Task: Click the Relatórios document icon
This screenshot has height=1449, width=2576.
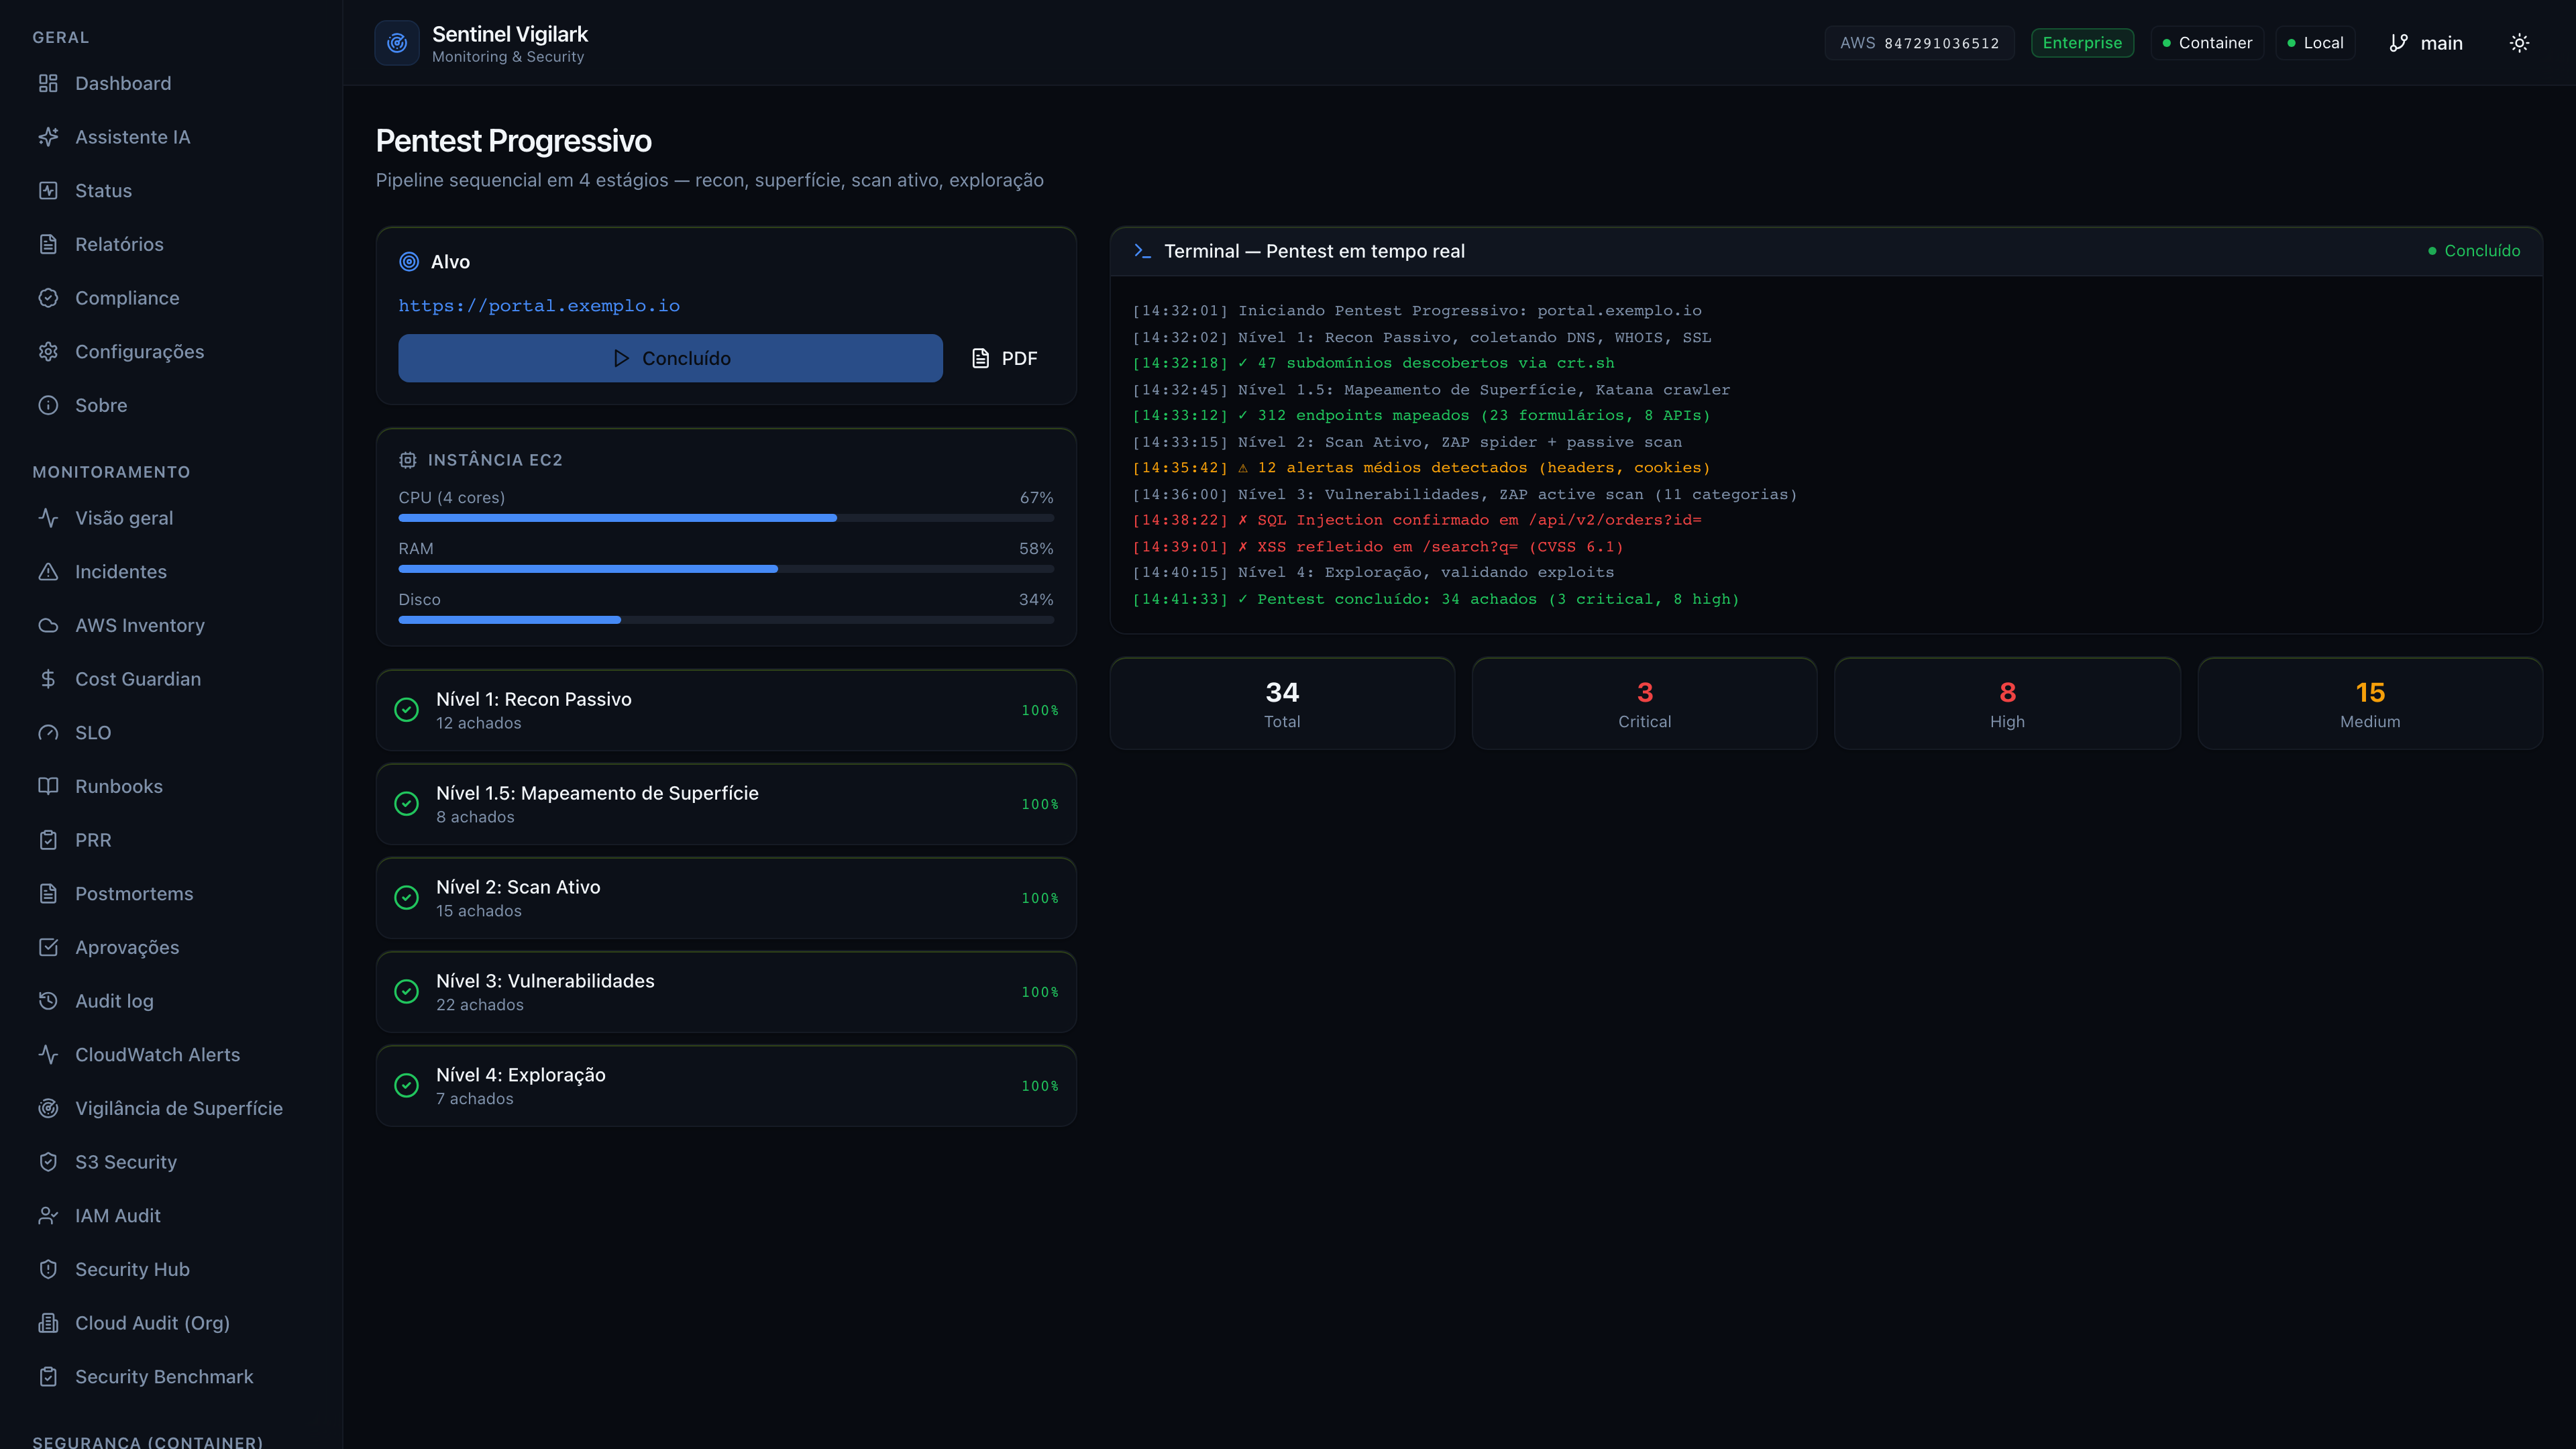Action: 48,244
